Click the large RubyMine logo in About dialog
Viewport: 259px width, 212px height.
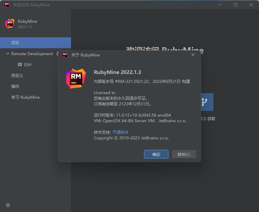(x=76, y=79)
